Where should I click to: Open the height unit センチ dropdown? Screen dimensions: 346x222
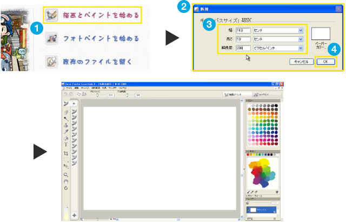(278, 39)
